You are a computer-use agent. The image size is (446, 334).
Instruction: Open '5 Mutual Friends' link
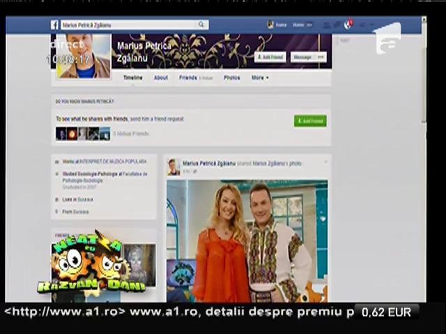tap(131, 134)
